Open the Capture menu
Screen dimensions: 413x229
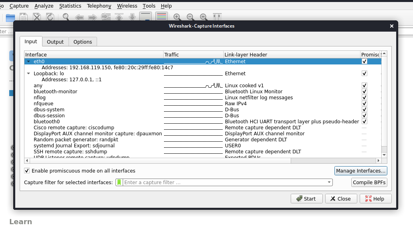pos(19,6)
